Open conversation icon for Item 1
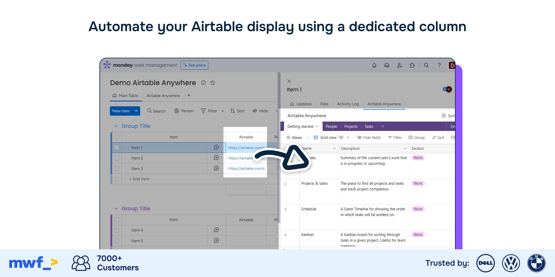Viewport: 555px width, 277px height. click(x=216, y=147)
